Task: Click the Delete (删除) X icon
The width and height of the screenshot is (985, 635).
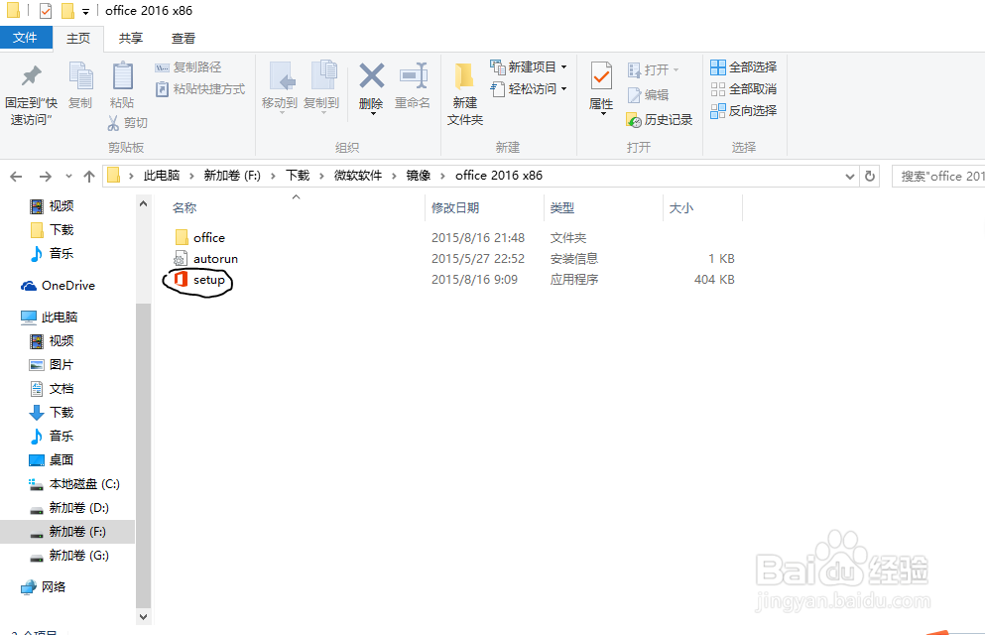Action: (x=371, y=76)
